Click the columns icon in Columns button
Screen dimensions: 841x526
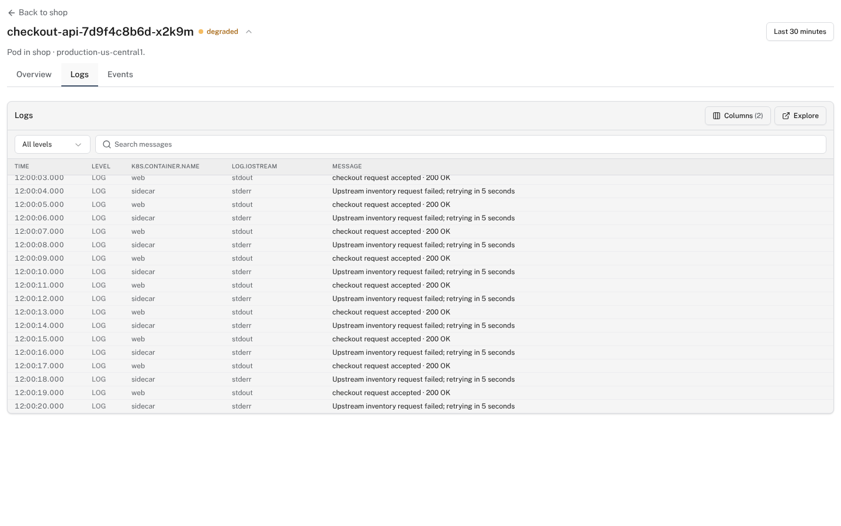pos(717,116)
